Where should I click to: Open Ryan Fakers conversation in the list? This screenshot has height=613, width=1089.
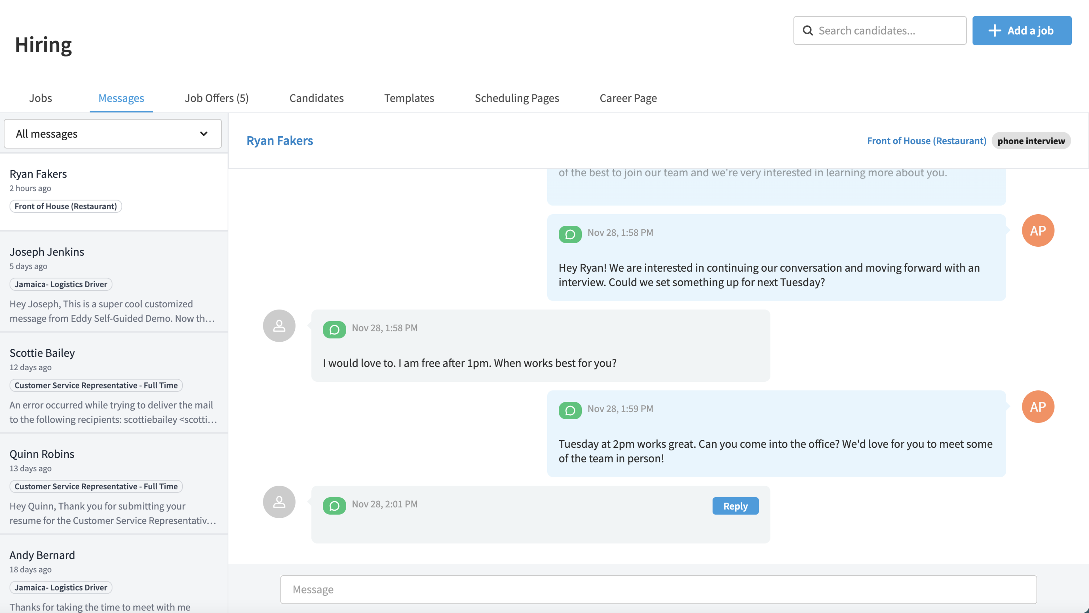click(x=114, y=192)
